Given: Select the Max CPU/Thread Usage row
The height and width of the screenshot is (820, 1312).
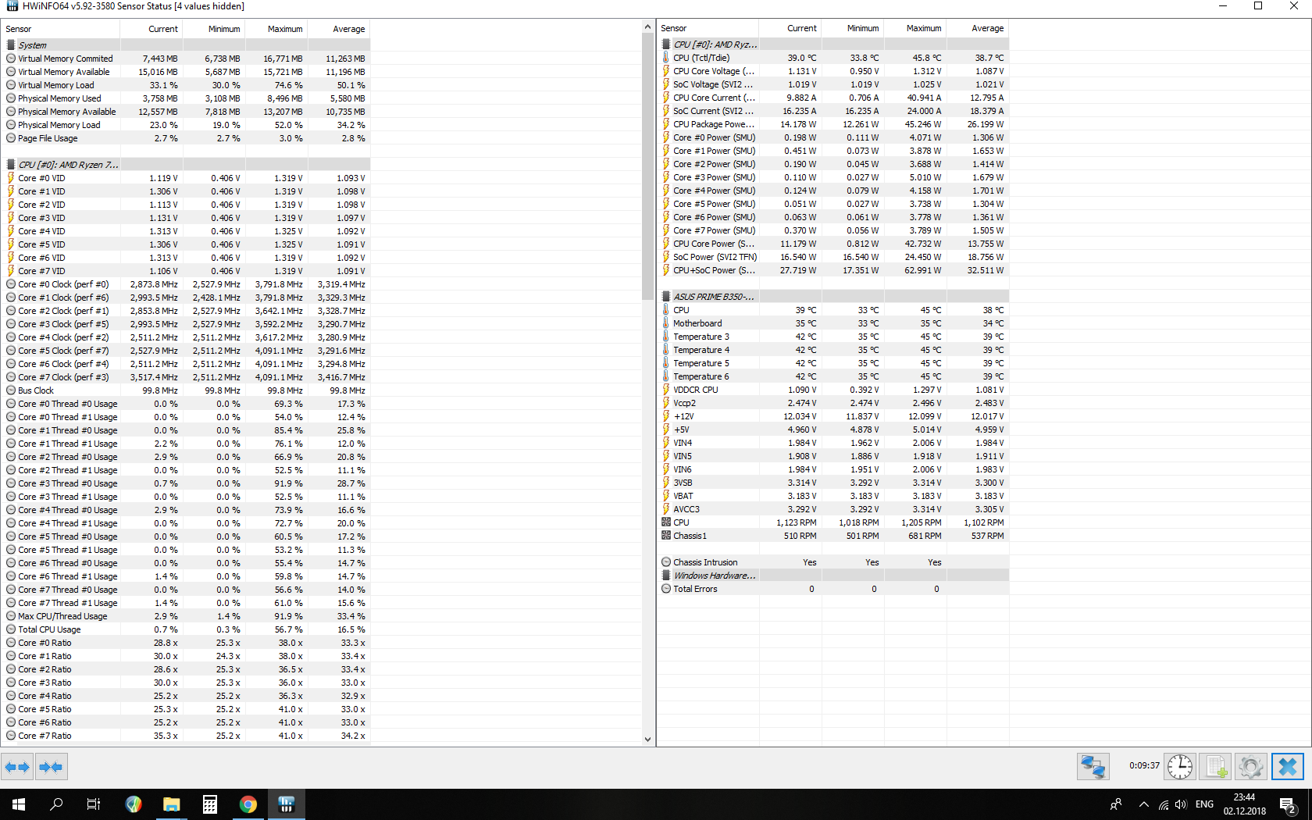Looking at the screenshot, I should (x=186, y=616).
